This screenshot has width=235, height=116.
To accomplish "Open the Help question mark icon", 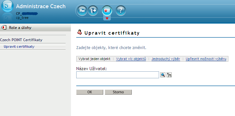I will [x=121, y=11].
